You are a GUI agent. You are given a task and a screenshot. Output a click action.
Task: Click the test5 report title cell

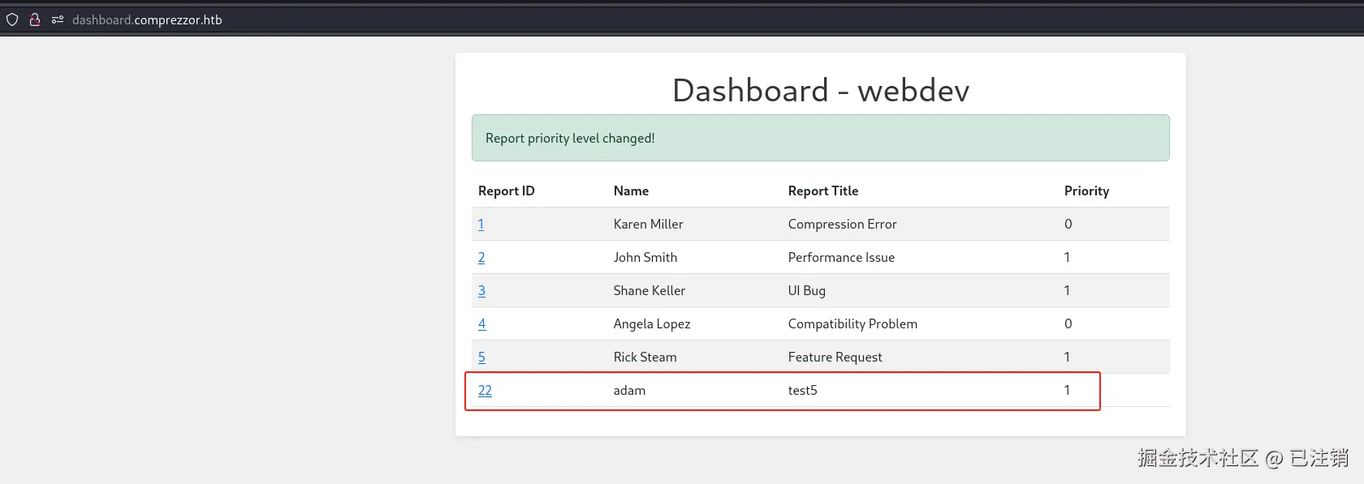(802, 391)
